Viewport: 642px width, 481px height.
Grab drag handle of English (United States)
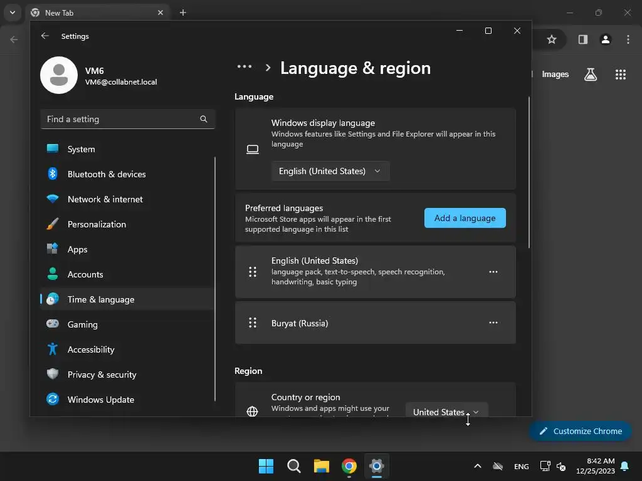(253, 272)
